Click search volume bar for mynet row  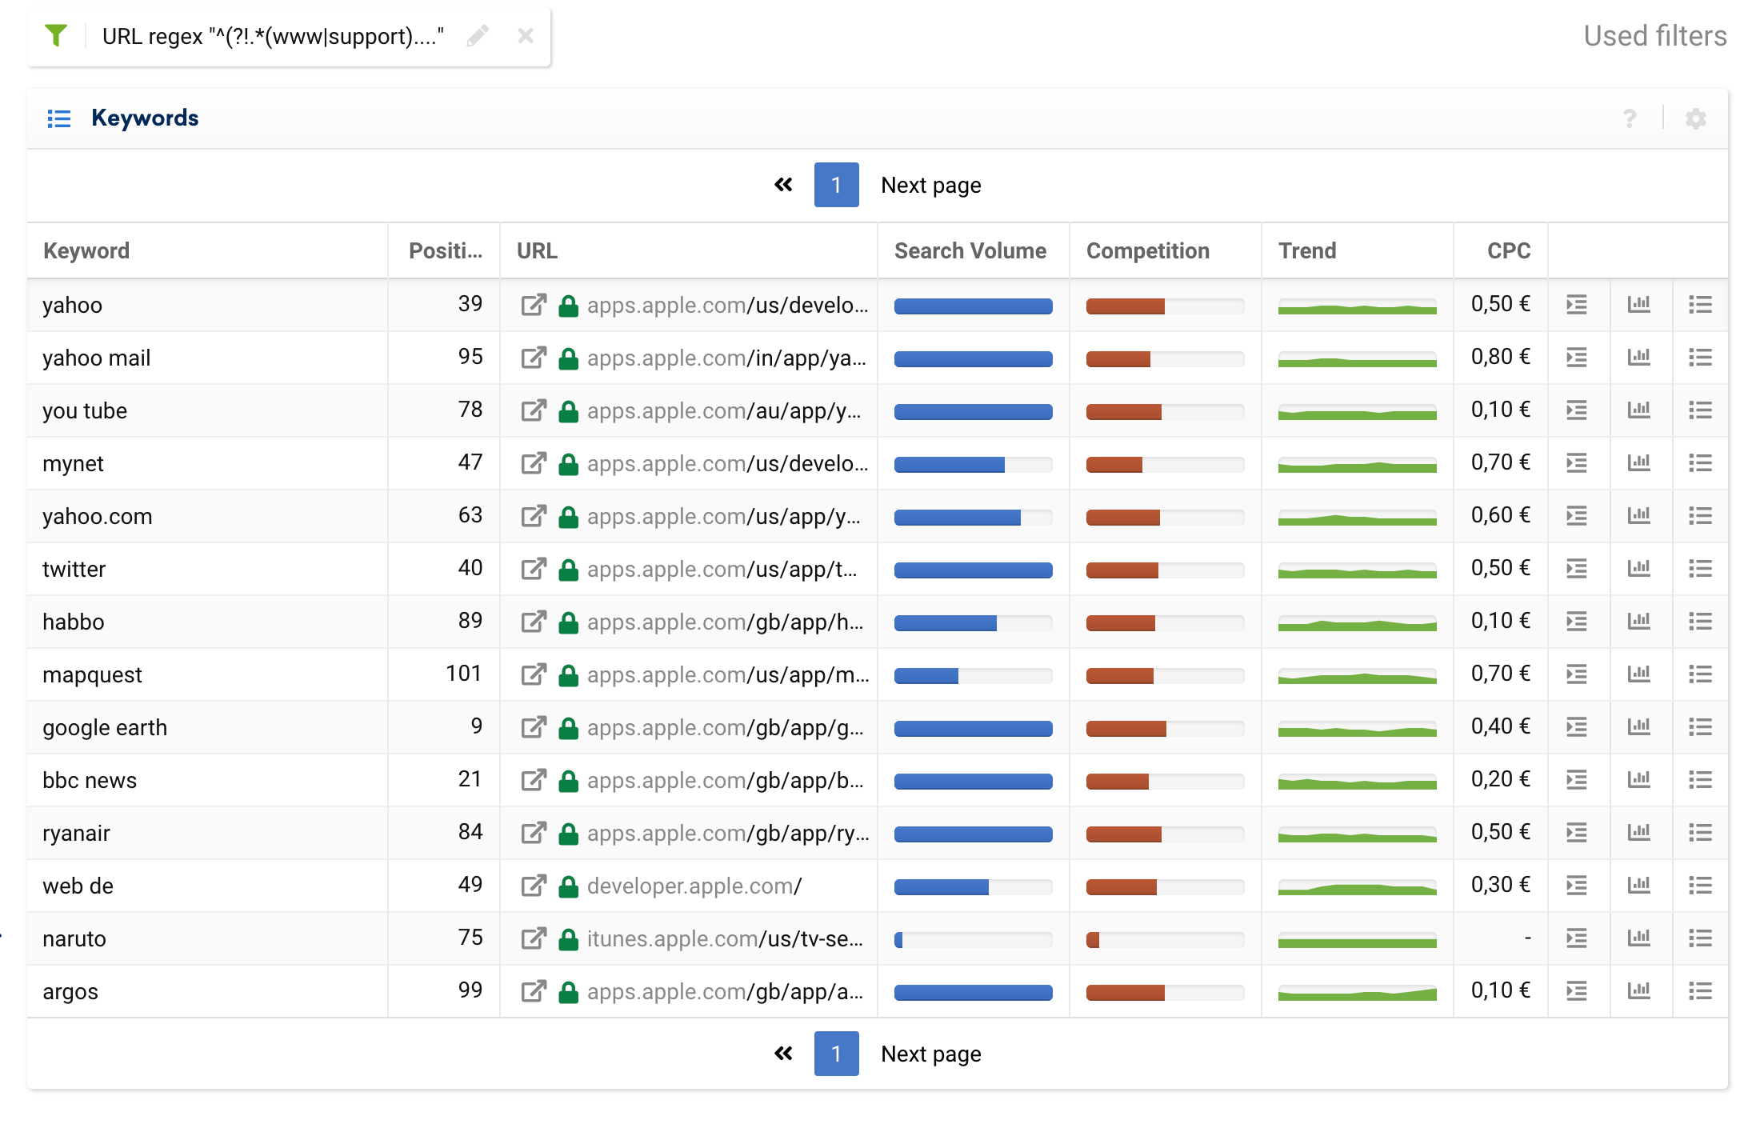973,465
